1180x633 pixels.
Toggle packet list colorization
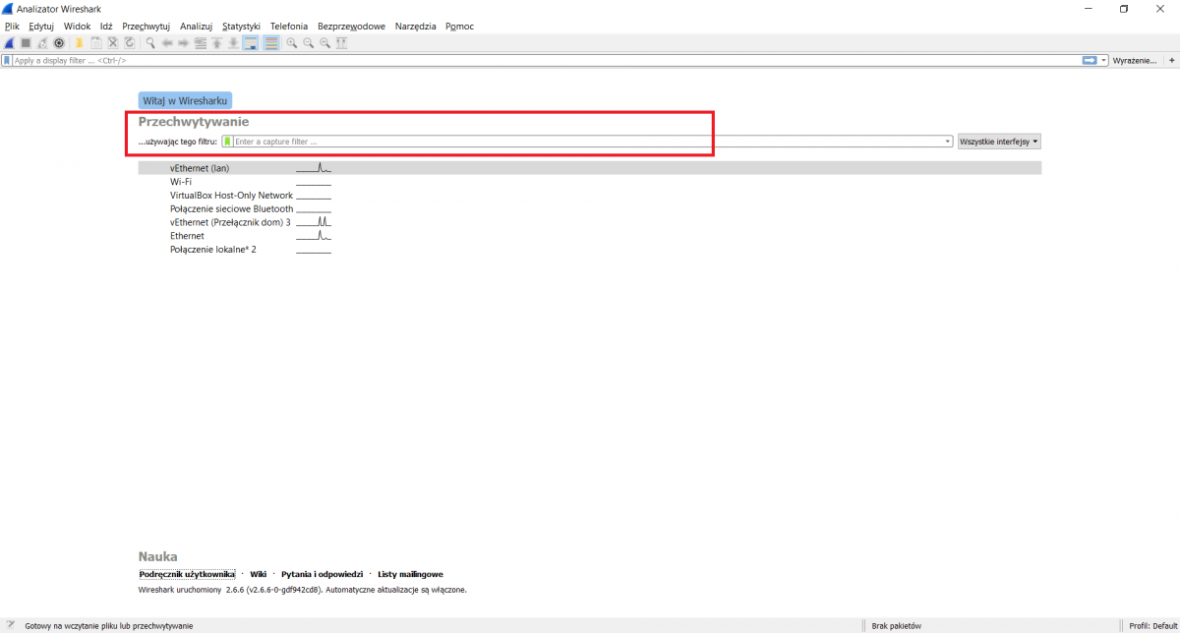click(271, 43)
